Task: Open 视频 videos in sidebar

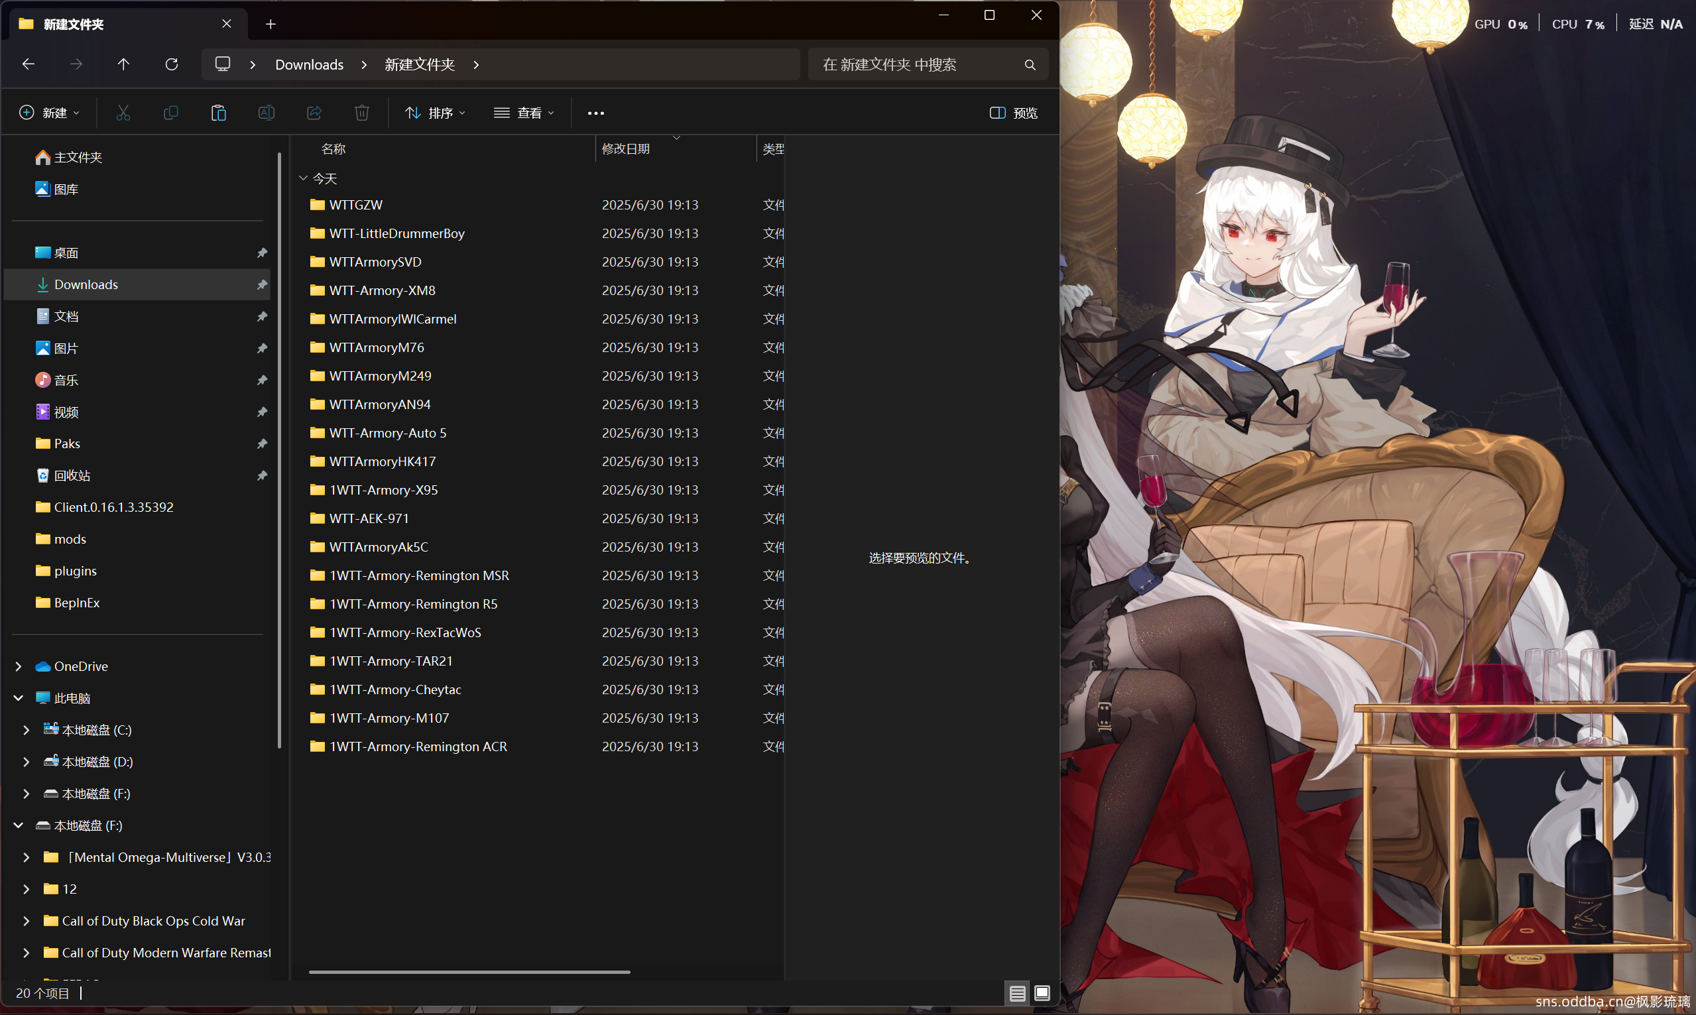Action: (x=57, y=412)
